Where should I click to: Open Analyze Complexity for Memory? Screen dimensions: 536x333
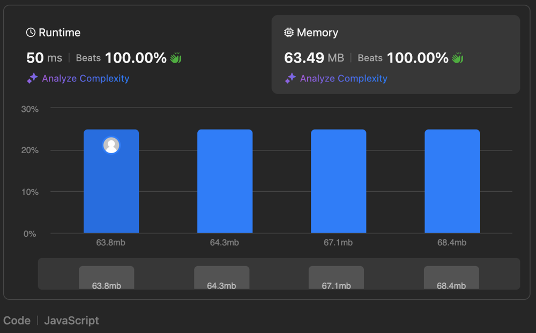coord(344,79)
